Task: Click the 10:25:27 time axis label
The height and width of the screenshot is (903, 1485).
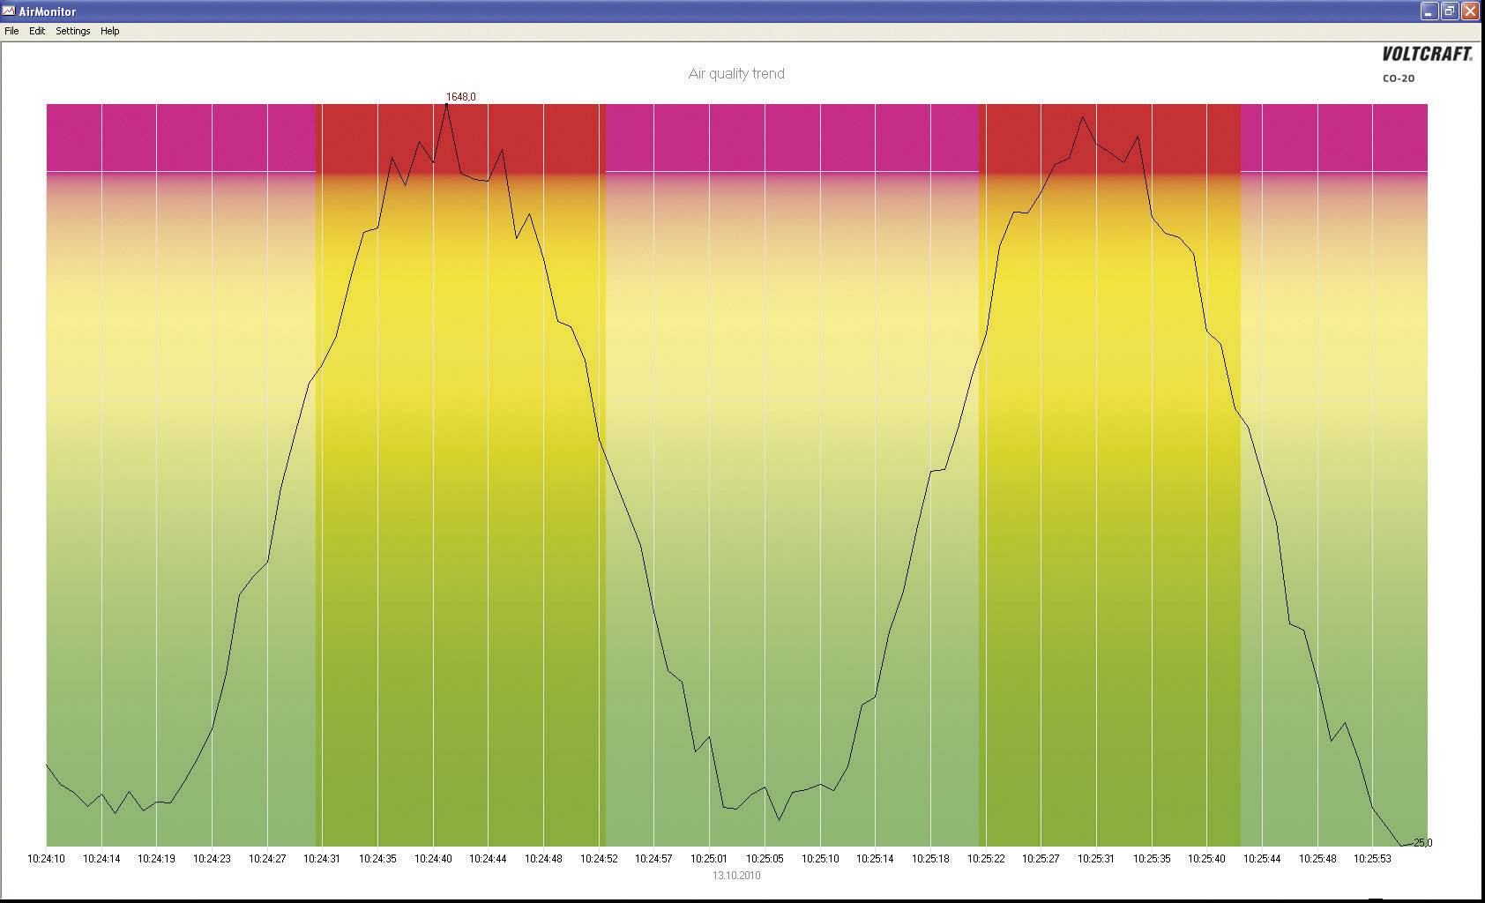Action: [x=1041, y=859]
